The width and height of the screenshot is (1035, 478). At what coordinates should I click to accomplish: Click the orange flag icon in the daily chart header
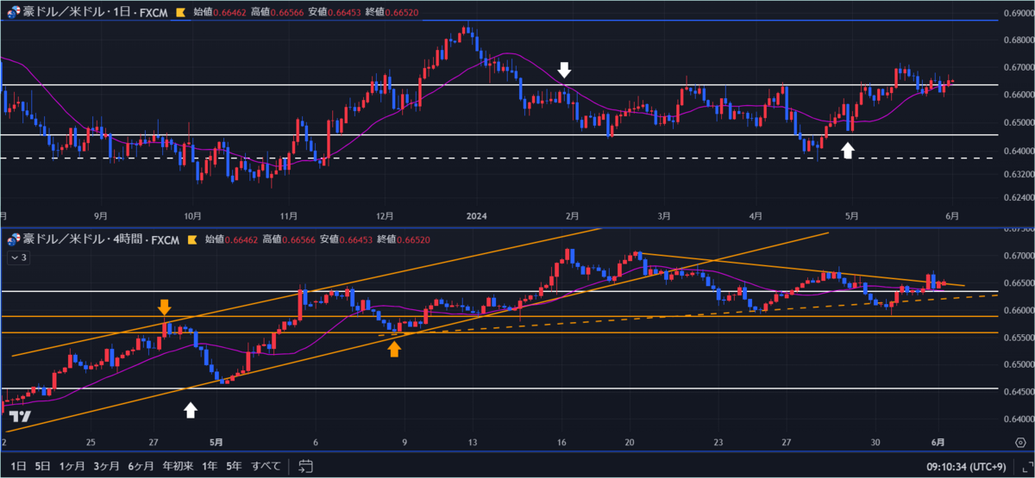pos(179,13)
